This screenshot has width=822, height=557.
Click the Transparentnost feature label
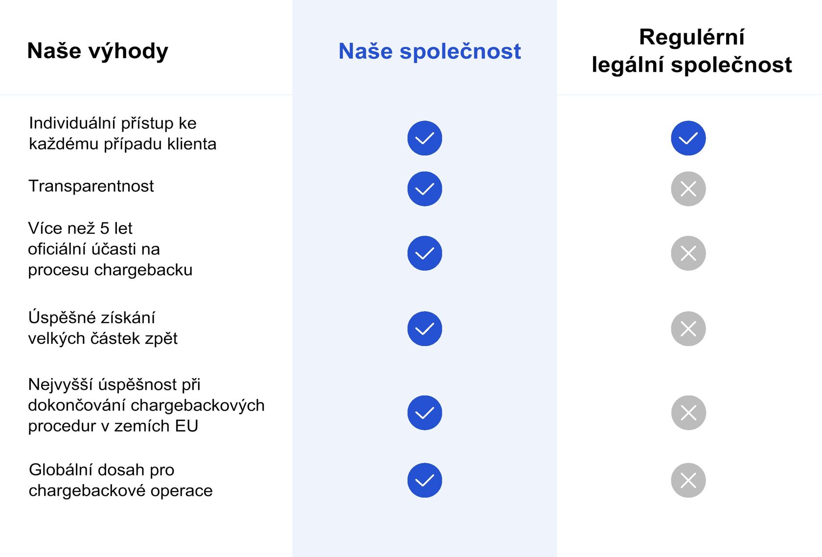[91, 186]
